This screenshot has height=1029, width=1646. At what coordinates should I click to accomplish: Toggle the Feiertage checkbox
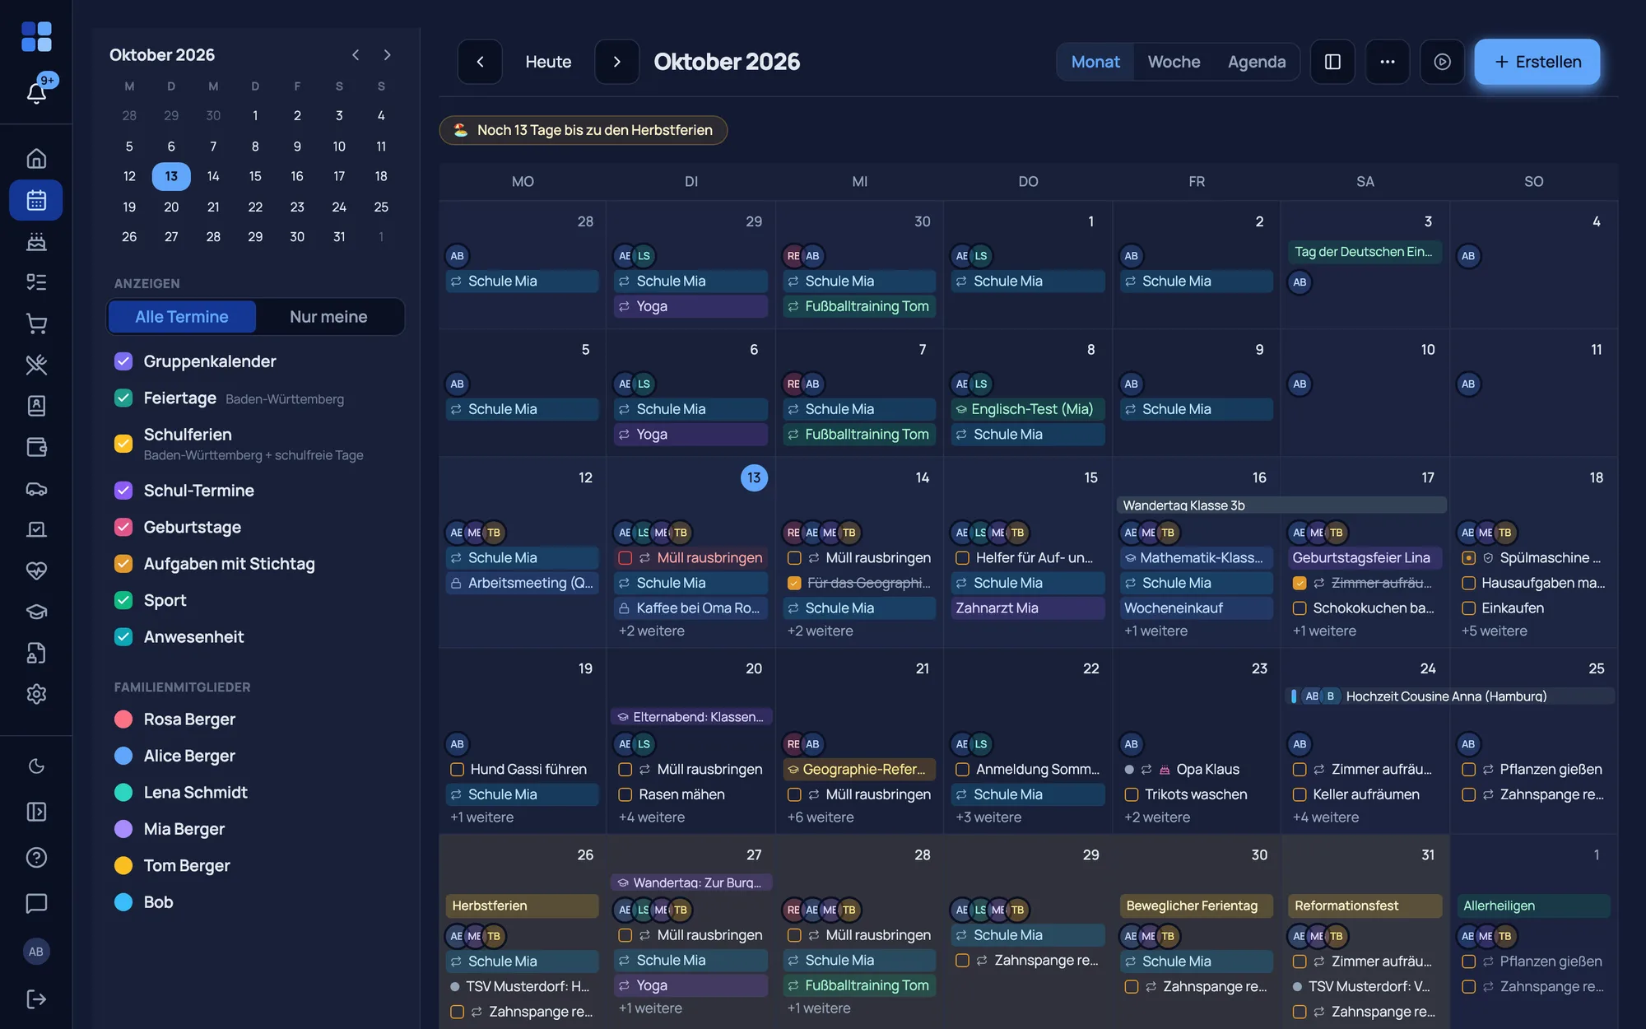(123, 398)
